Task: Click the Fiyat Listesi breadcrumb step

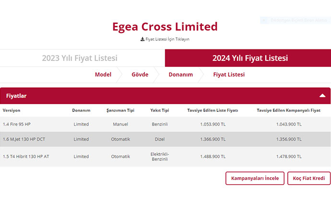Action: [x=229, y=74]
